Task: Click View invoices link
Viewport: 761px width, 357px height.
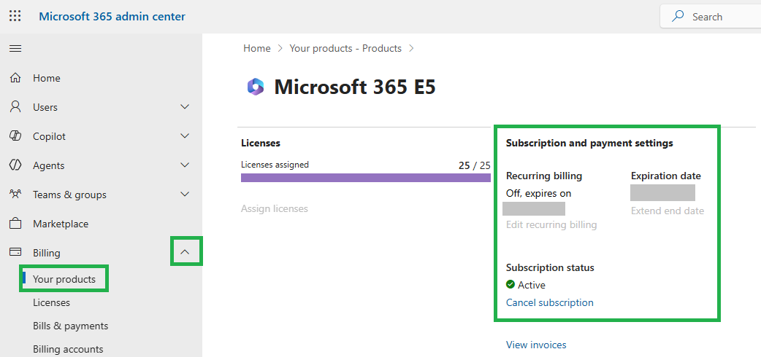Action: click(x=536, y=345)
